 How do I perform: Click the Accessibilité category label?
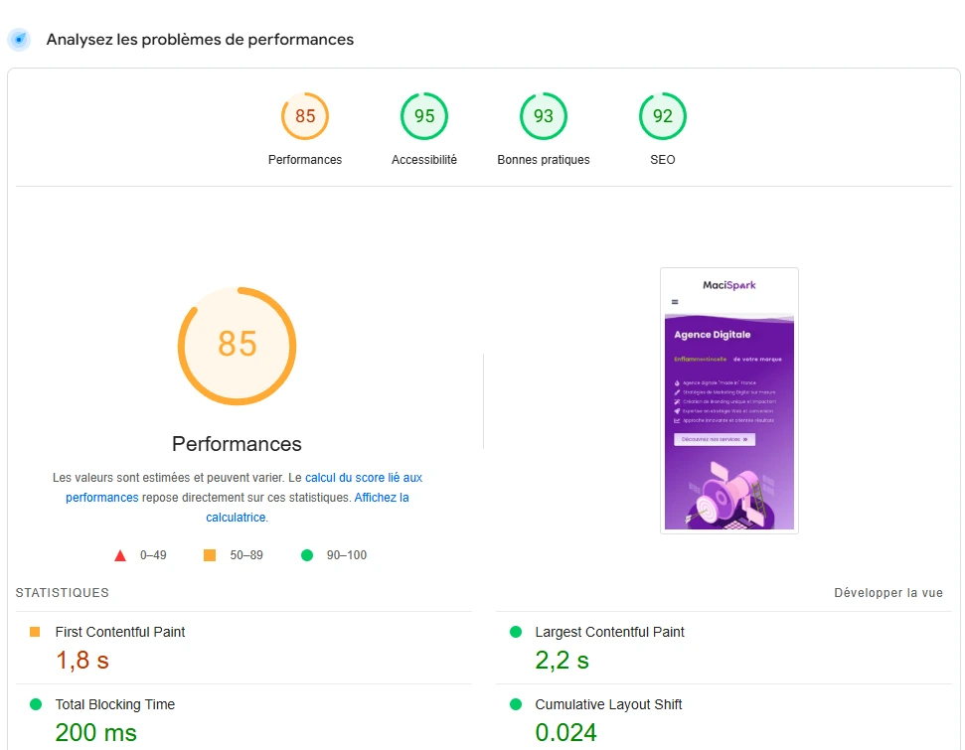[x=424, y=159]
